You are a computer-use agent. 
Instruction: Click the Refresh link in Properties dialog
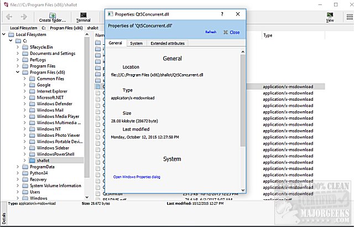(x=211, y=32)
